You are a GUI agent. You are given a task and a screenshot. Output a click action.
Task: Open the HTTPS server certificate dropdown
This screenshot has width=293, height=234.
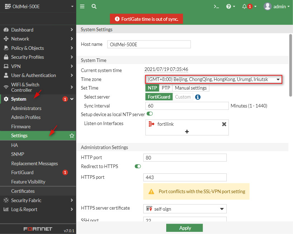point(185,209)
